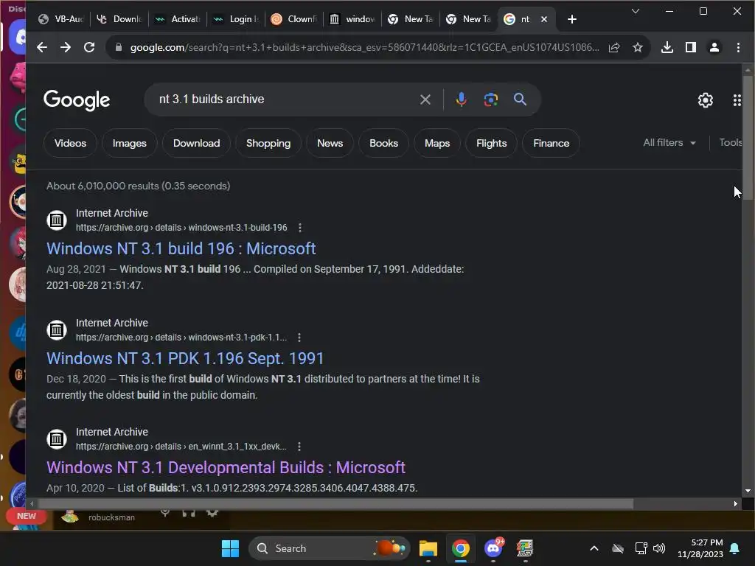Image resolution: width=755 pixels, height=566 pixels.
Task: Switch to window archive browser tab
Action: point(352,19)
